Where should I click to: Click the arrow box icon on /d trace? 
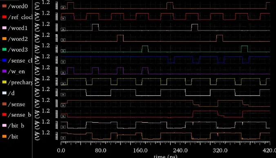coord(63,94)
